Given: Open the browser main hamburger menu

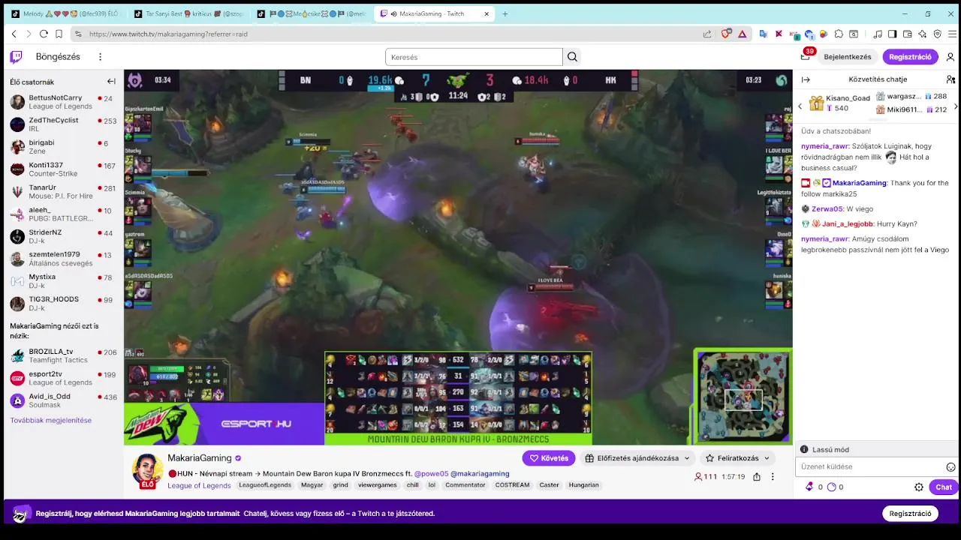Looking at the screenshot, I should tap(952, 34).
